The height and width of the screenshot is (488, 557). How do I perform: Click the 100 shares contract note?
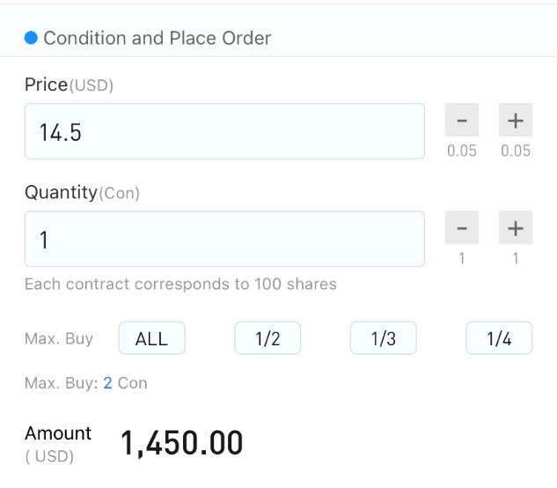(180, 285)
